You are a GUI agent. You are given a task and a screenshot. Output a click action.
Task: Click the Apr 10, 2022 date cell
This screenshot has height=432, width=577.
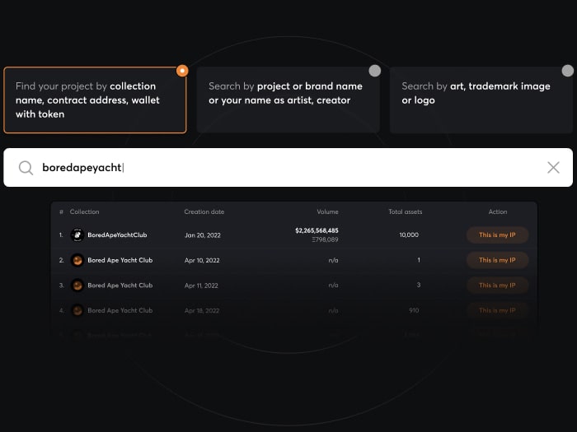[x=202, y=261]
